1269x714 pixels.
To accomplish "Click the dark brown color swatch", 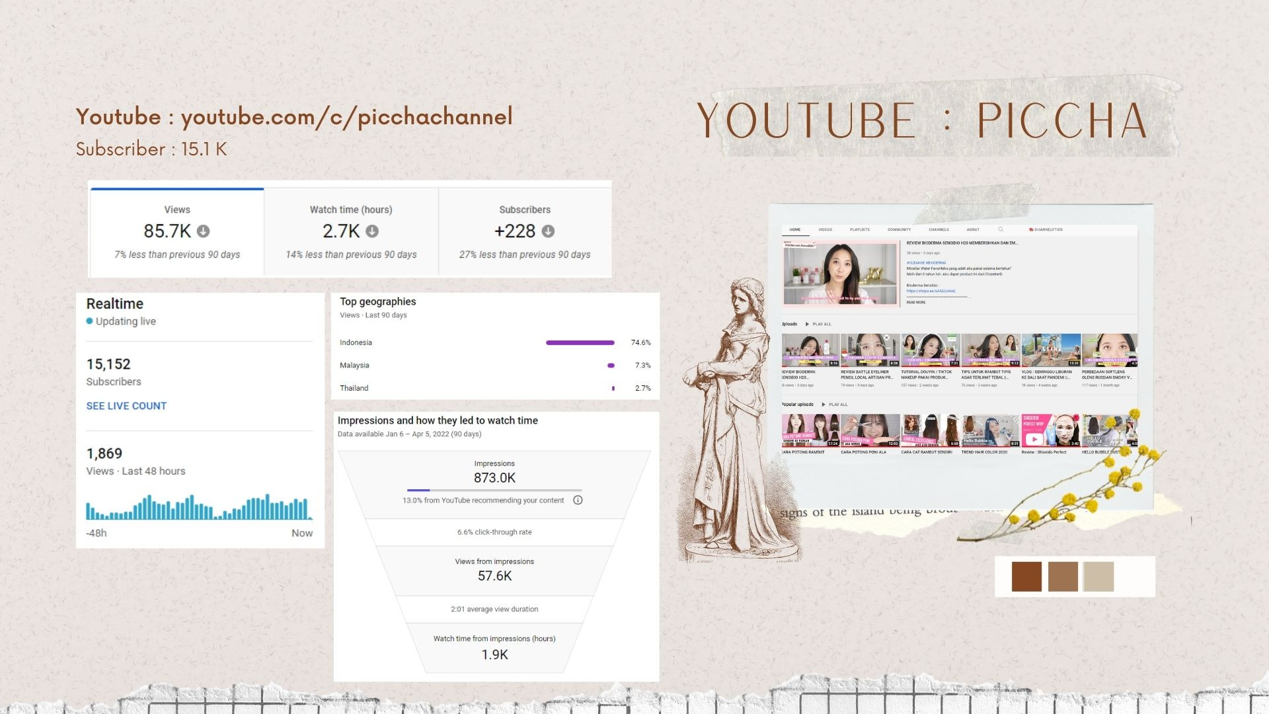I will (1026, 576).
